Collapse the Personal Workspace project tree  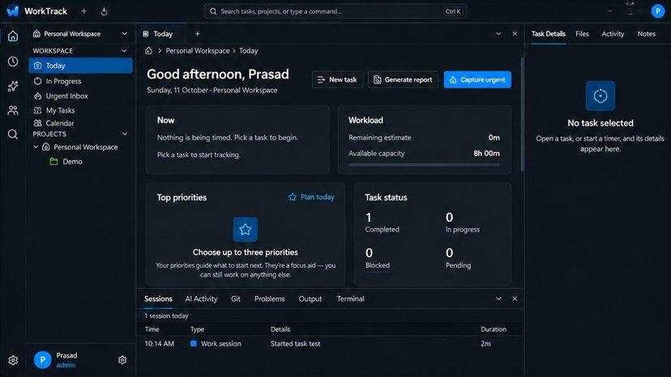pyautogui.click(x=36, y=147)
